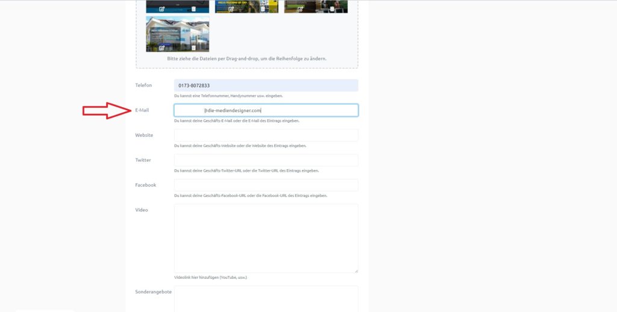This screenshot has width=617, height=312.
Task: Focus the Telefon input field
Action: 266,86
